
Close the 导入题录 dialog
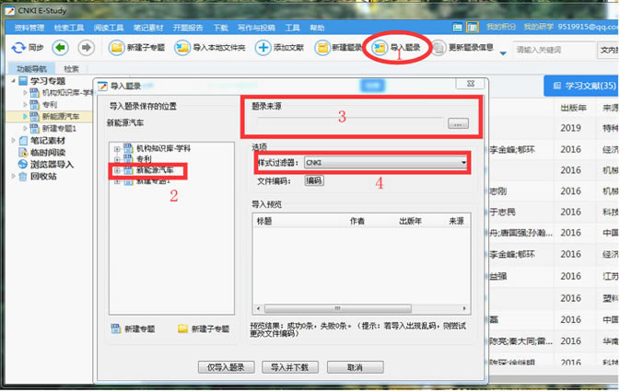(x=471, y=84)
